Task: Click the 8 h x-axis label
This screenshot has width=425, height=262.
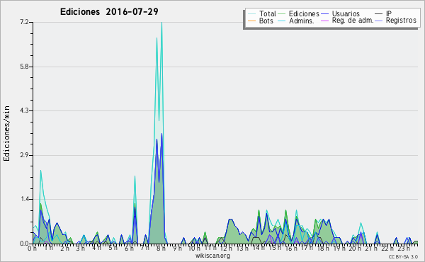Action: coord(161,249)
